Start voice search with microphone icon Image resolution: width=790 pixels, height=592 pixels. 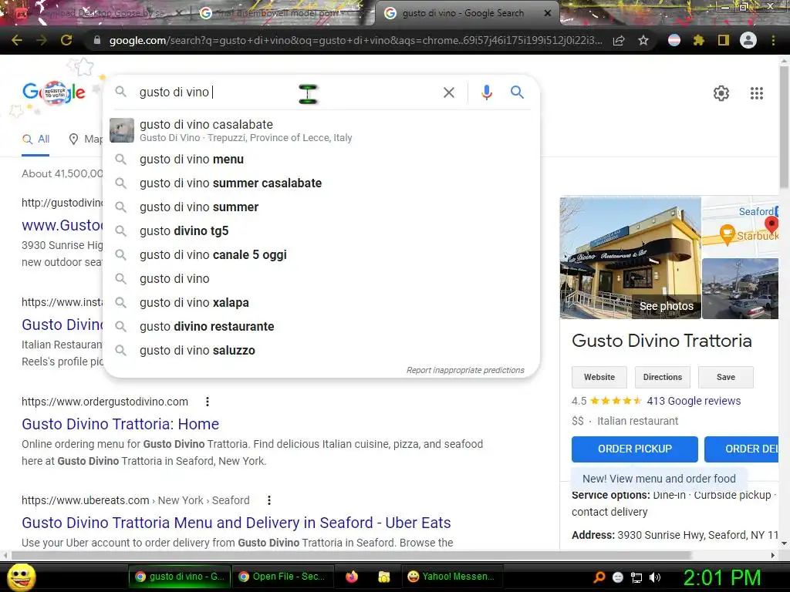click(x=486, y=92)
